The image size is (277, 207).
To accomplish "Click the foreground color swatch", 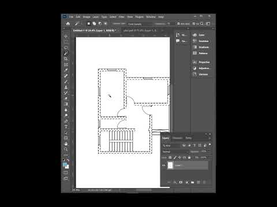I will (x=65, y=164).
